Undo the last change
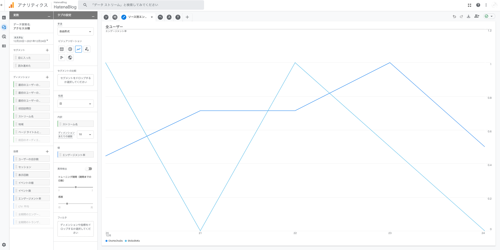Image resolution: width=500 pixels, height=250 pixels. (x=454, y=17)
